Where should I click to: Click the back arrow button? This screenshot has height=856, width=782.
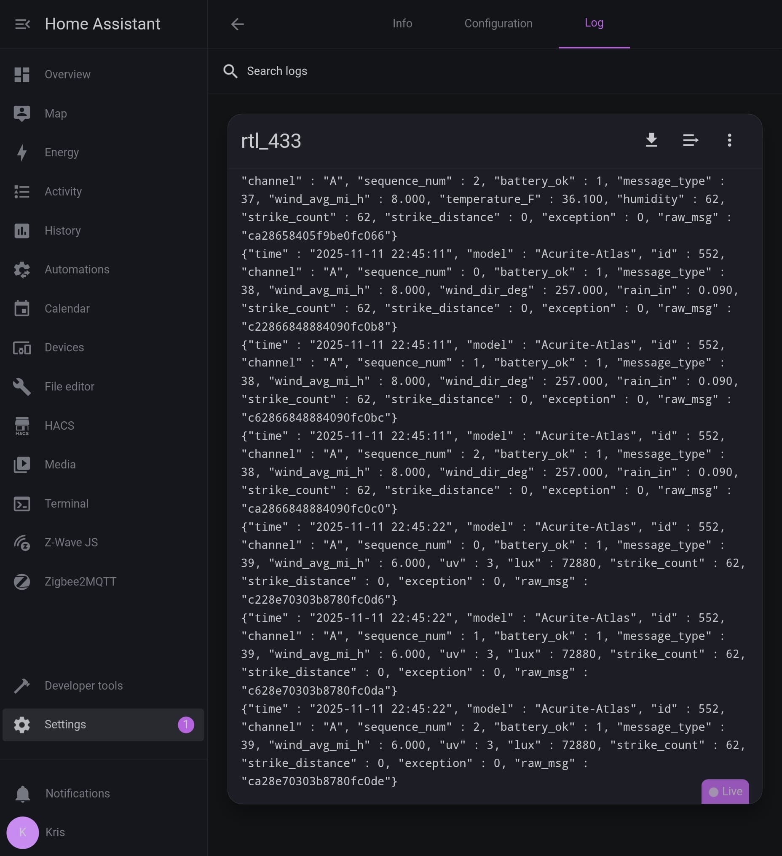(x=237, y=24)
